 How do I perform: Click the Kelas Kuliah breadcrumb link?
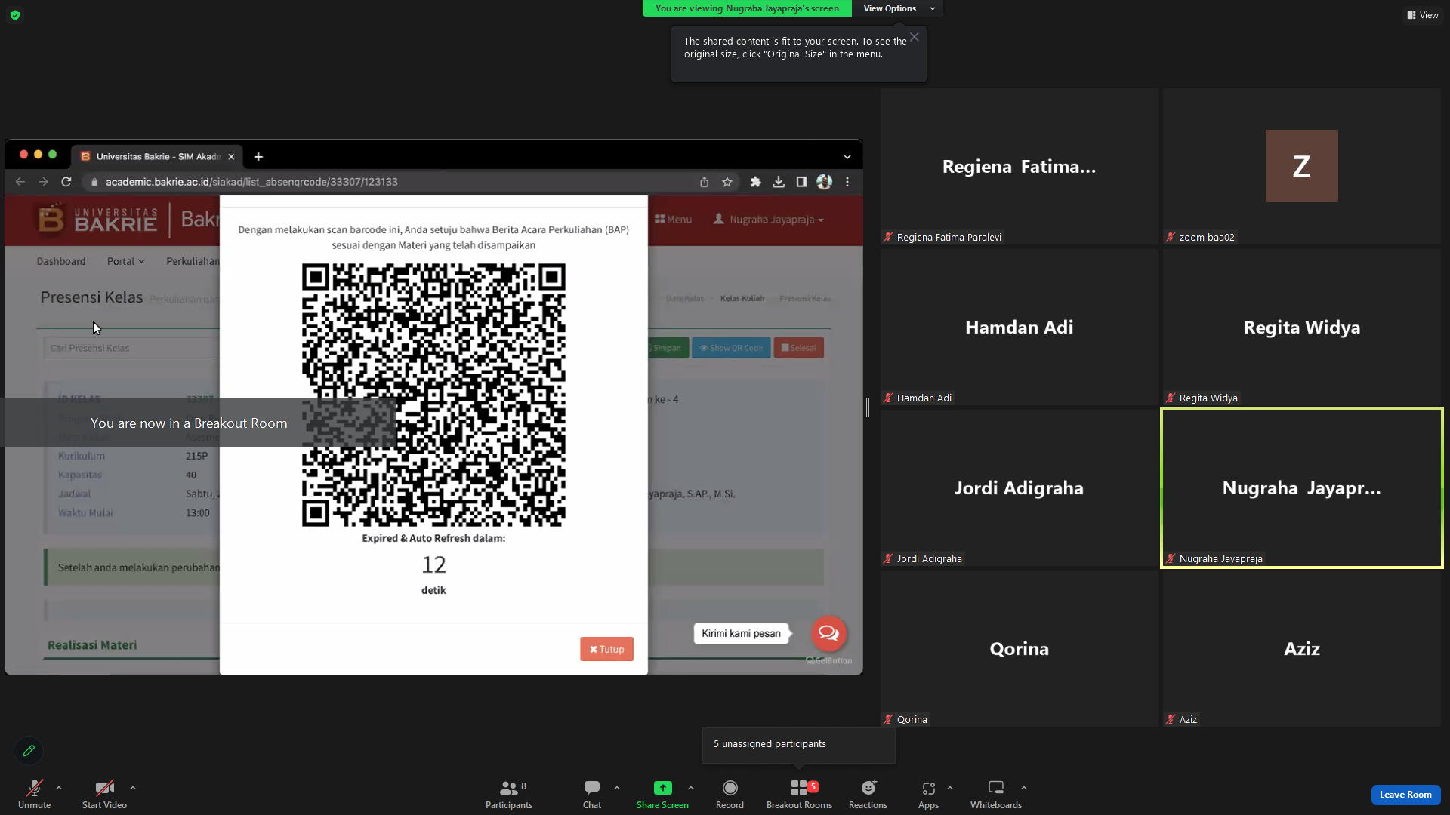coord(742,299)
